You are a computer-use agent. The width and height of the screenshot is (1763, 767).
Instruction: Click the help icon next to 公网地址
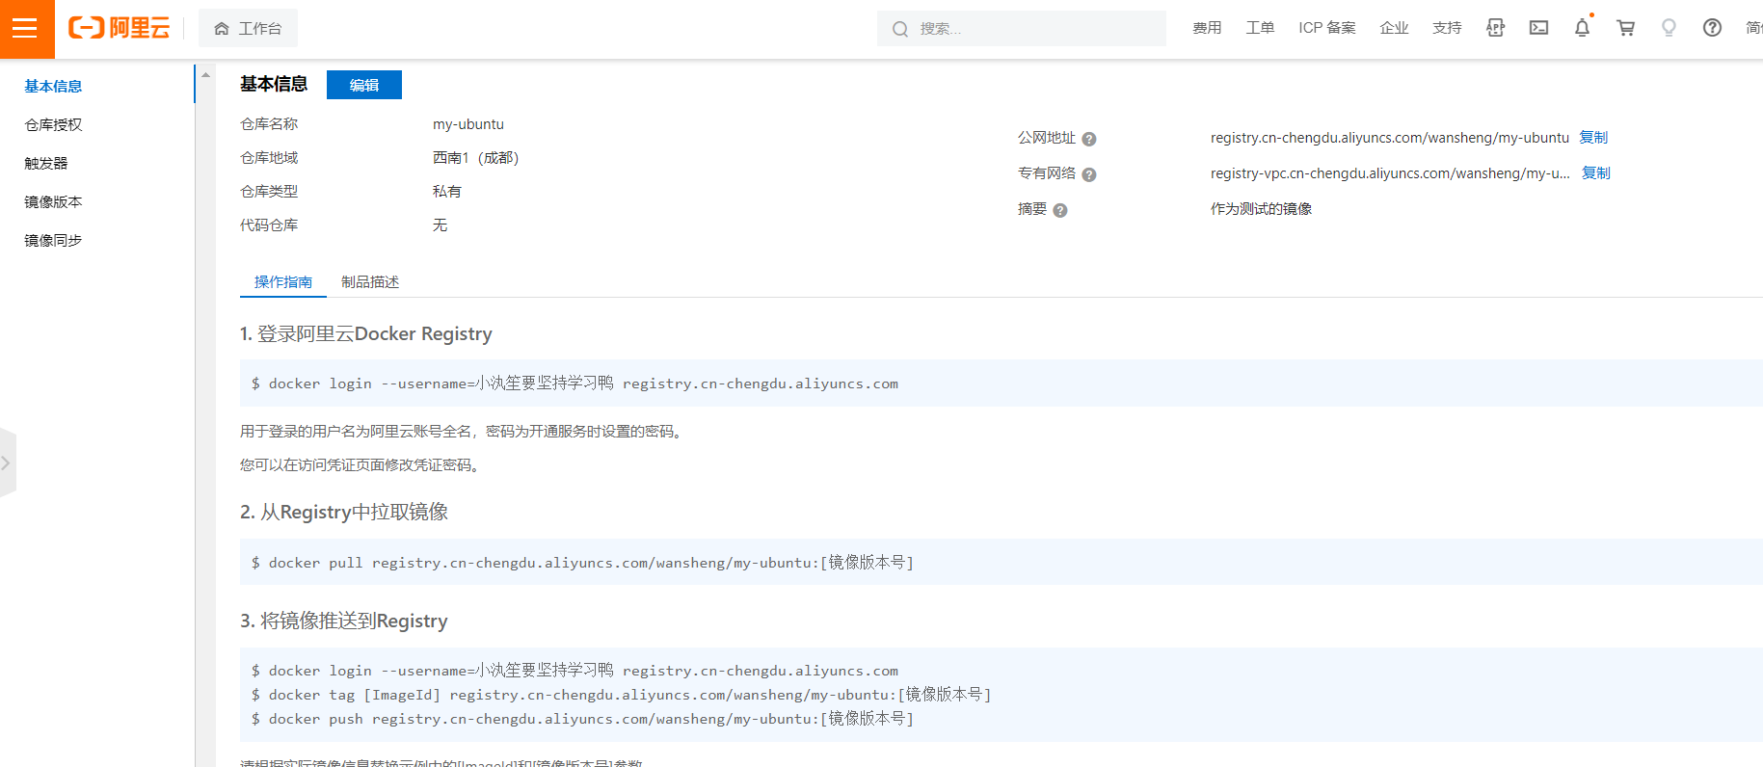pos(1089,139)
